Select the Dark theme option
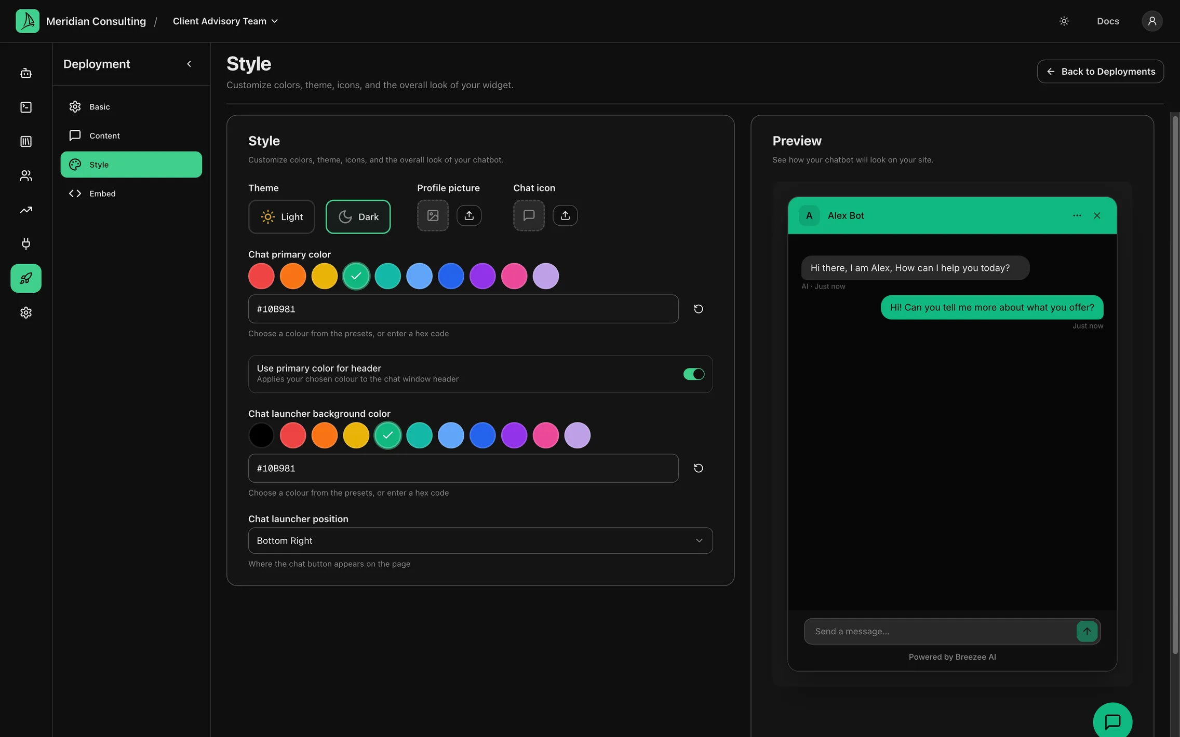 click(358, 217)
